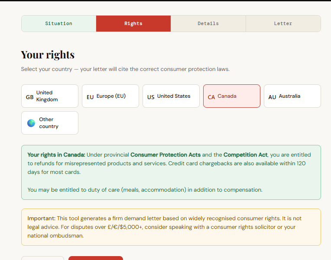Click the AU country code badge
This screenshot has height=260, width=331.
(272, 97)
